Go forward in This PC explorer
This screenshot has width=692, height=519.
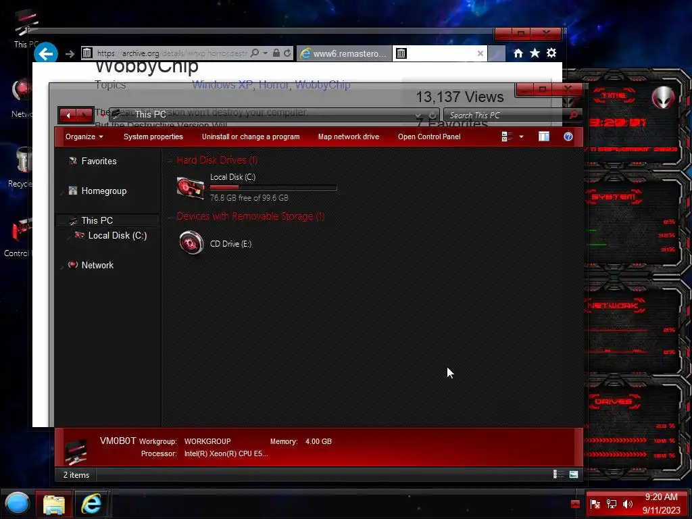(84, 115)
